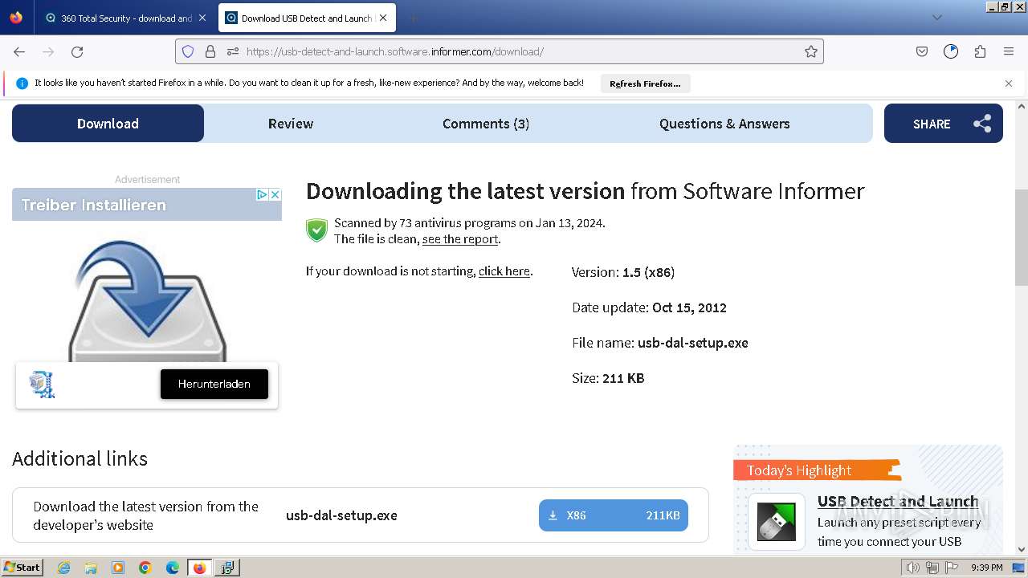Click the Firefox back arrow
The image size is (1028, 578).
click(19, 51)
